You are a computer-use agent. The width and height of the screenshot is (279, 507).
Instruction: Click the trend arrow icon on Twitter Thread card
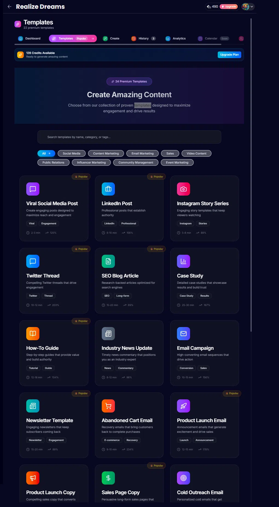tap(49, 305)
